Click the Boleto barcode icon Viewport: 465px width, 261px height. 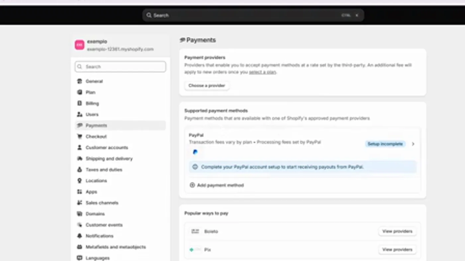pos(195,231)
